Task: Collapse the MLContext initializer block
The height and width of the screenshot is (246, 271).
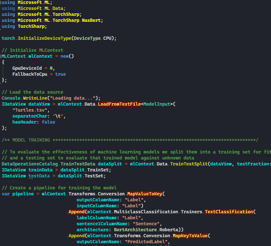Action: point(1,56)
